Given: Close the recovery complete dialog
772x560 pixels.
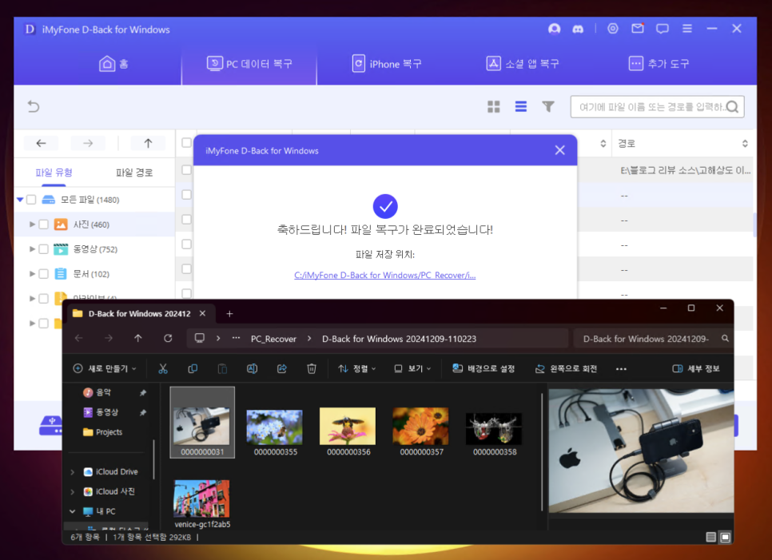Looking at the screenshot, I should pos(559,150).
